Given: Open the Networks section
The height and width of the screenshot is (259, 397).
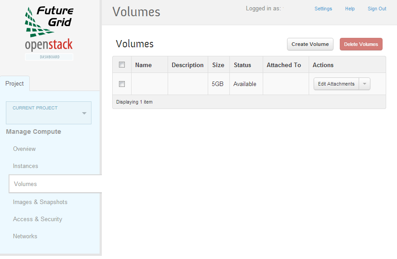Looking at the screenshot, I should tap(25, 236).
